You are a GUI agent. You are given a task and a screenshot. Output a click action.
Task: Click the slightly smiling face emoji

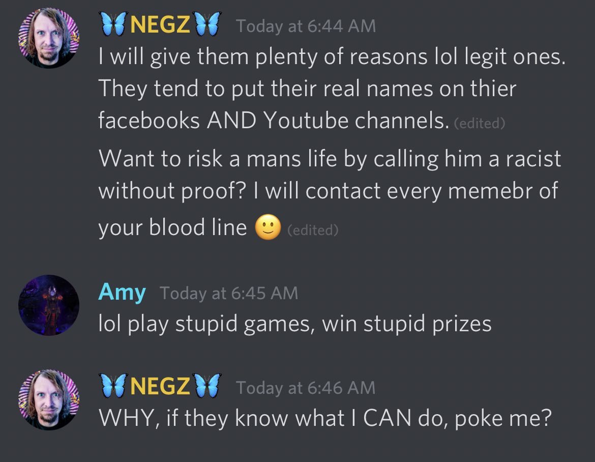pyautogui.click(x=268, y=227)
